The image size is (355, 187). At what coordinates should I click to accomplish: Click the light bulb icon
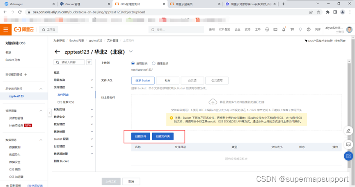[x=300, y=29]
